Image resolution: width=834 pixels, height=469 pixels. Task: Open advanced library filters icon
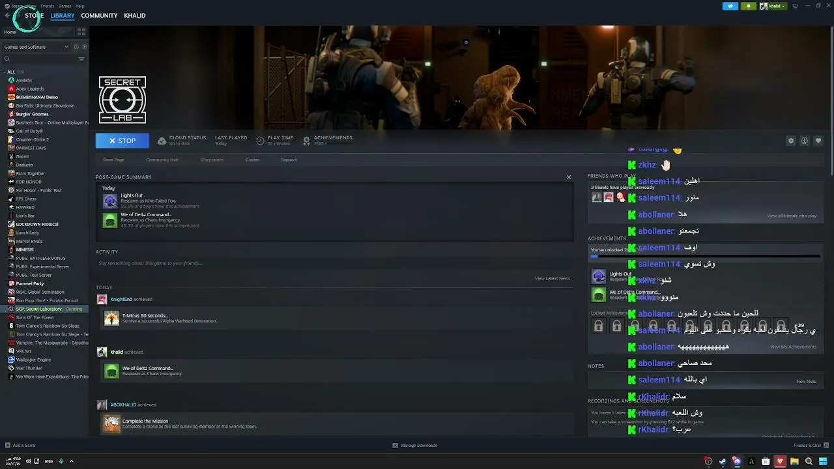click(81, 59)
